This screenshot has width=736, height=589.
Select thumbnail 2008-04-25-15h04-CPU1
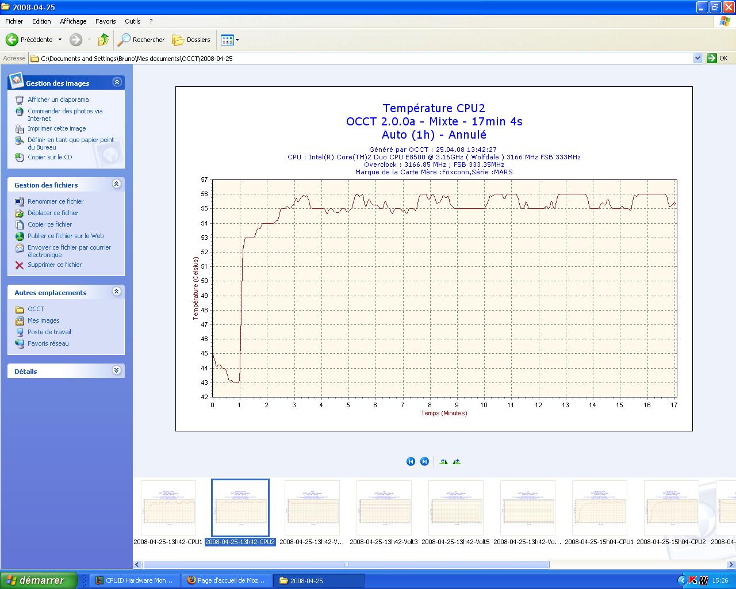pyautogui.click(x=600, y=512)
